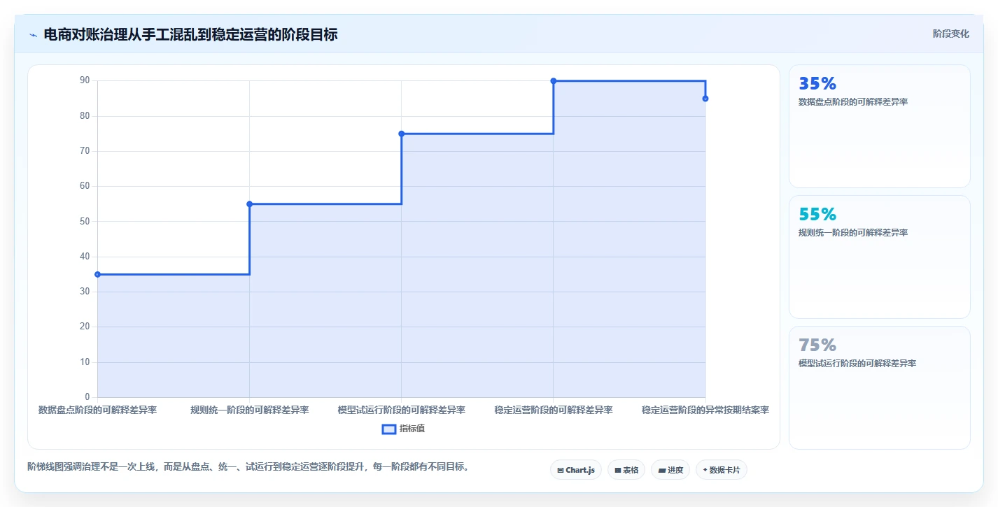This screenshot has width=998, height=507.
Task: Click the 阶段变化 label in the header
Action: (951, 34)
